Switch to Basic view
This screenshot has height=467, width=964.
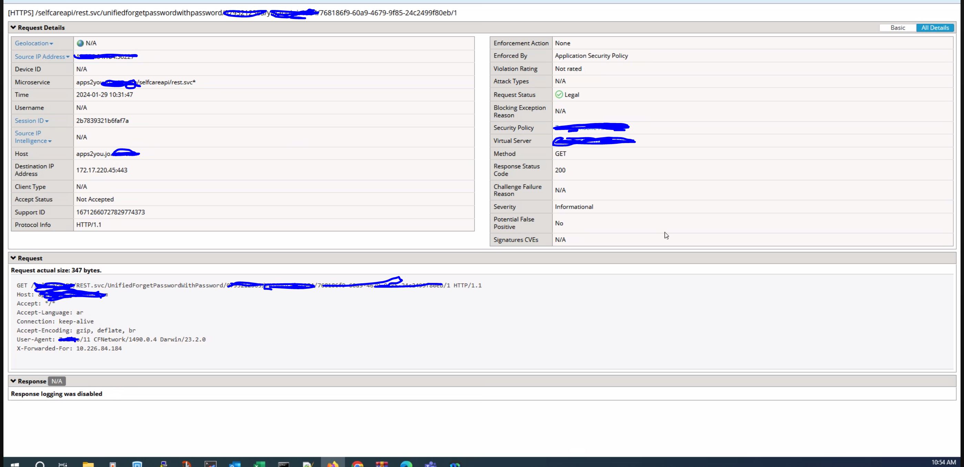[x=898, y=27]
